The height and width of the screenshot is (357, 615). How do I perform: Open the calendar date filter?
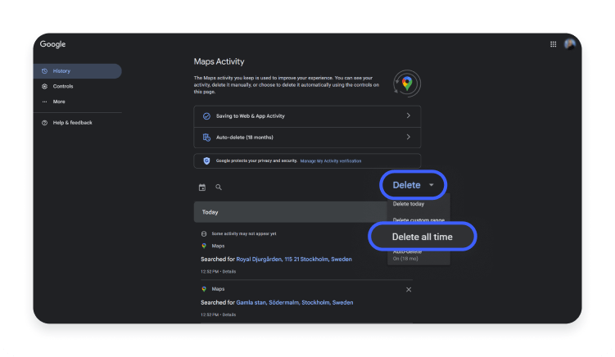(x=202, y=188)
